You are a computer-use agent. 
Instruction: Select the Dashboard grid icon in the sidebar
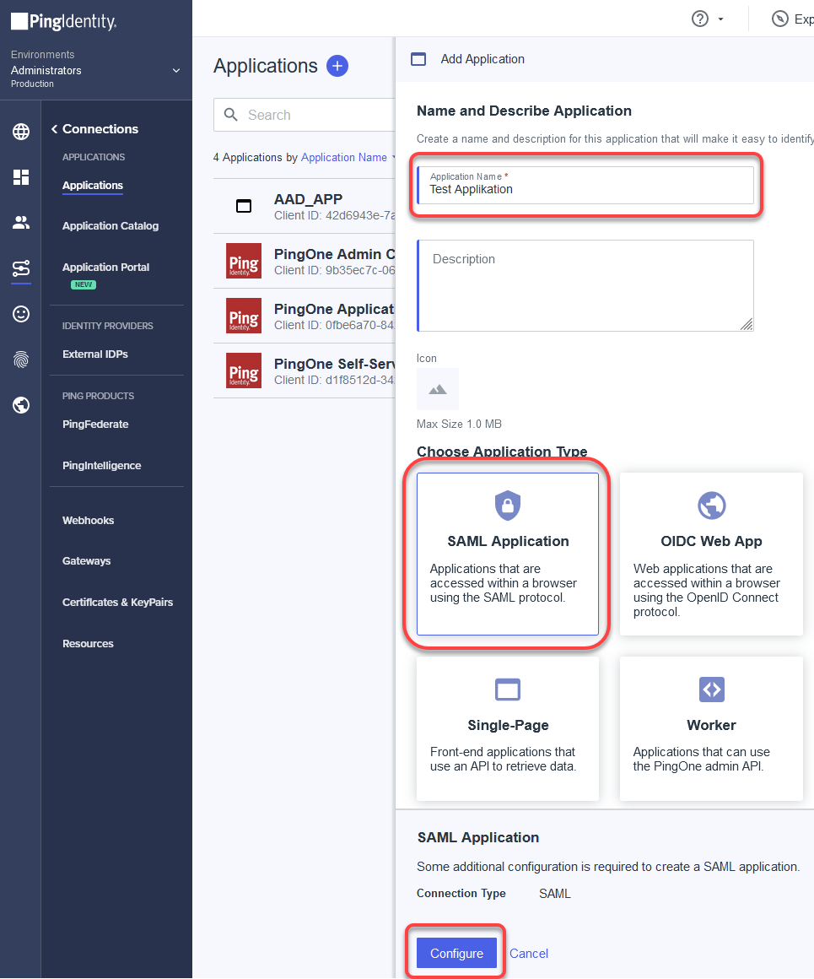[x=20, y=177]
